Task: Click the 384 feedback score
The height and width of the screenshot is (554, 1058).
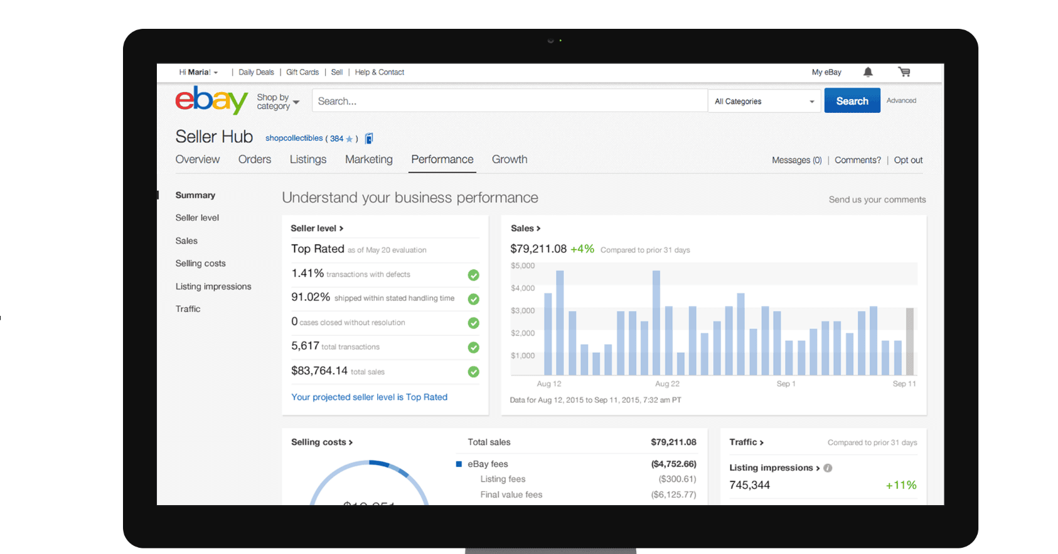Action: pos(336,138)
